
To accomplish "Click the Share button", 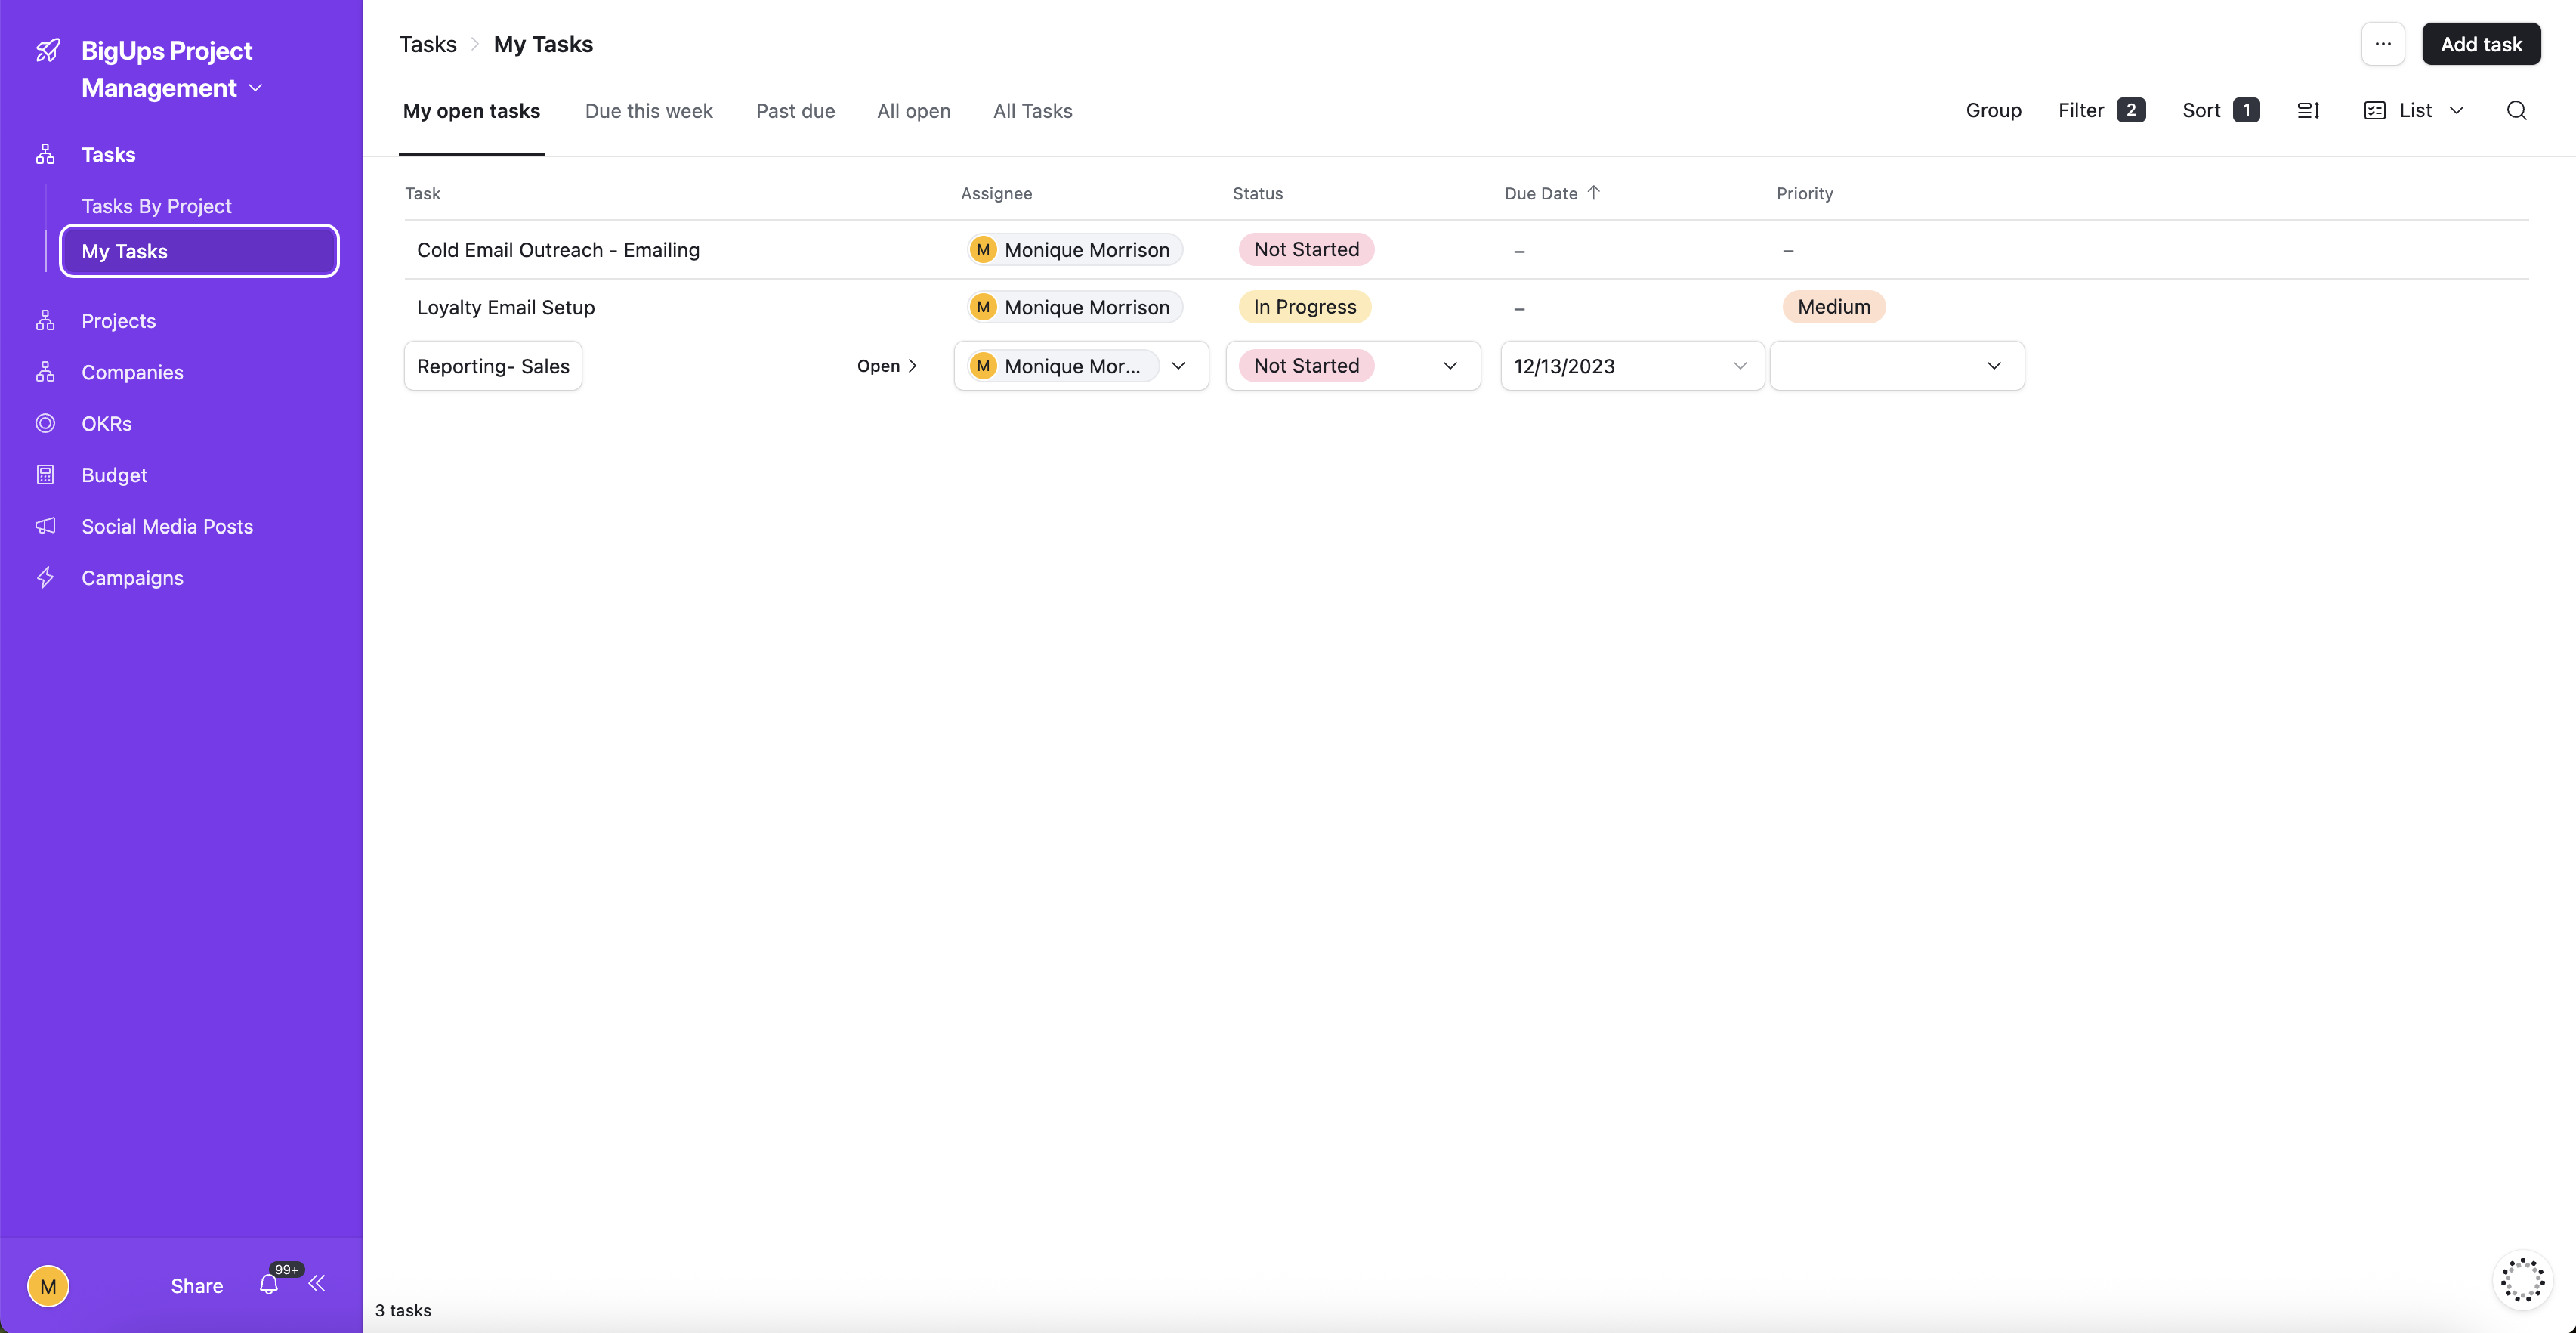I will coord(196,1286).
